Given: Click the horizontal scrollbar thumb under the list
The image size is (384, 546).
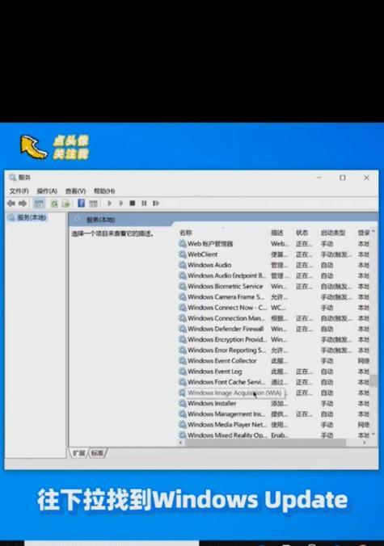Looking at the screenshot, I should coord(266,443).
